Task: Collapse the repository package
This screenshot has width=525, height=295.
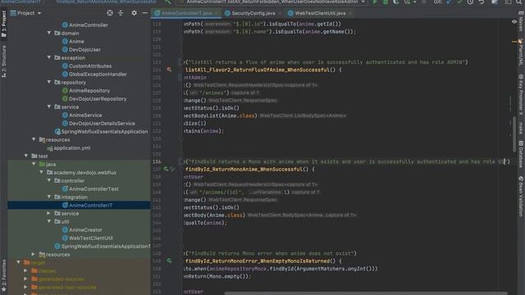Action: [x=49, y=82]
